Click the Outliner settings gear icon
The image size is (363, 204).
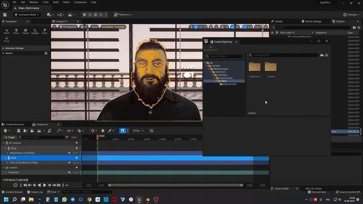point(358,28)
